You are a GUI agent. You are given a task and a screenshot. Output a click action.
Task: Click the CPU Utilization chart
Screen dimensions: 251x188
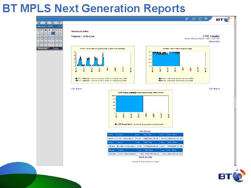(x=103, y=65)
